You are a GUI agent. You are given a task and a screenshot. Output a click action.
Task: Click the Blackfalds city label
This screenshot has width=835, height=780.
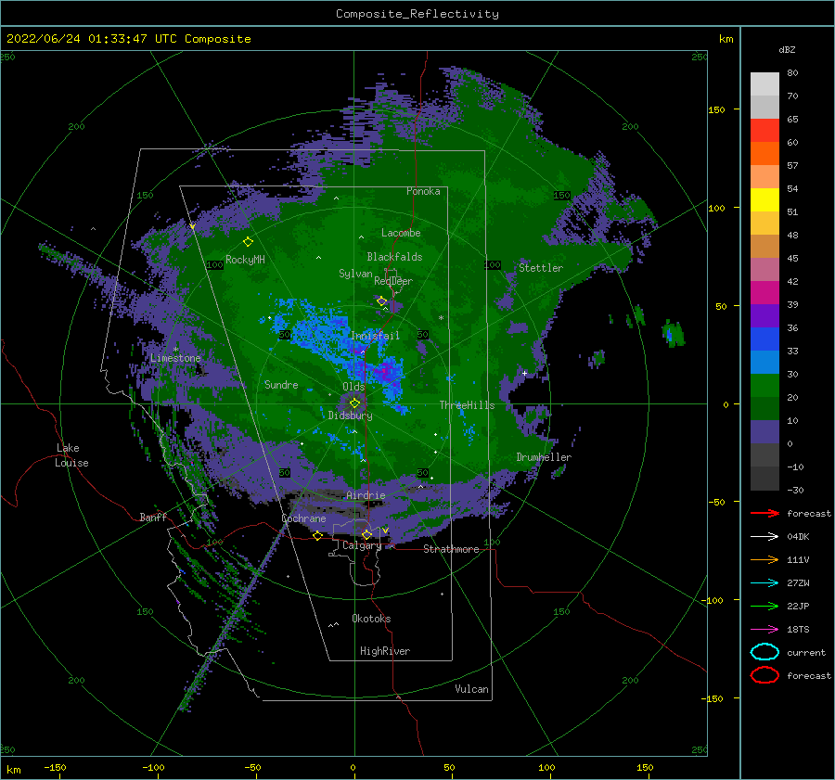click(x=394, y=257)
